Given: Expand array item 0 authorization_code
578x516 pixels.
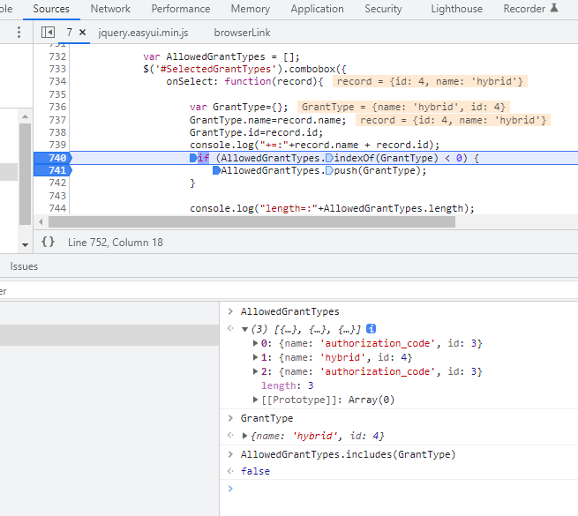Looking at the screenshot, I should point(256,343).
